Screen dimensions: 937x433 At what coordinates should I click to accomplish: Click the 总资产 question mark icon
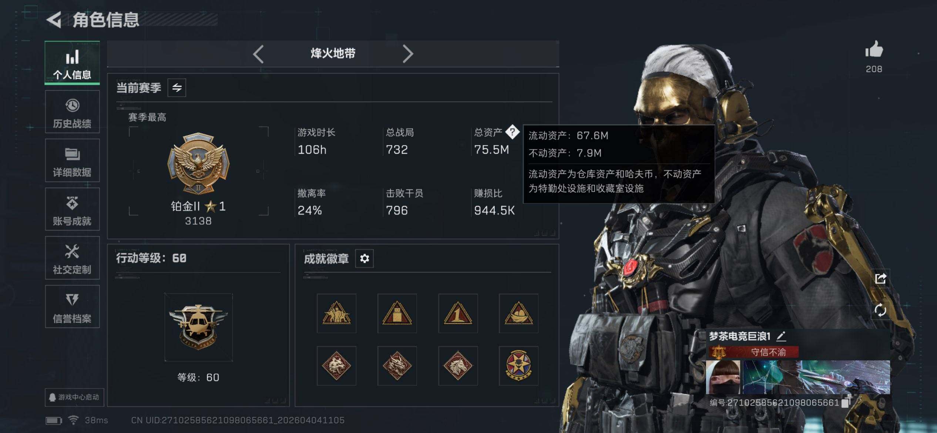pyautogui.click(x=513, y=132)
